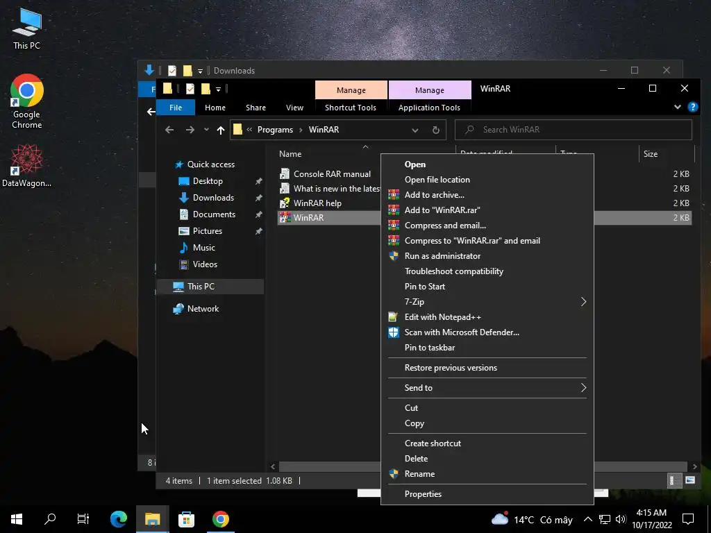Choose Pin to taskbar

coord(487,348)
